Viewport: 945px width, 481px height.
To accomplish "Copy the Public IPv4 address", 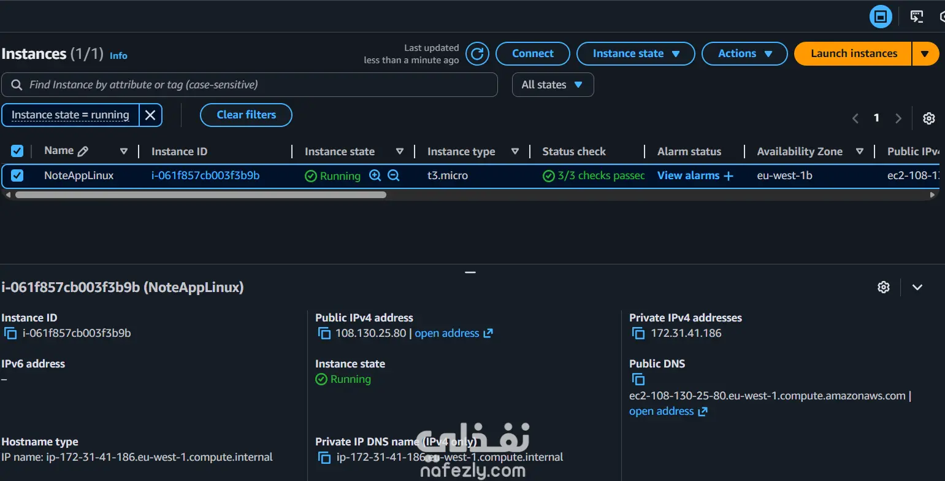I will coord(324,333).
